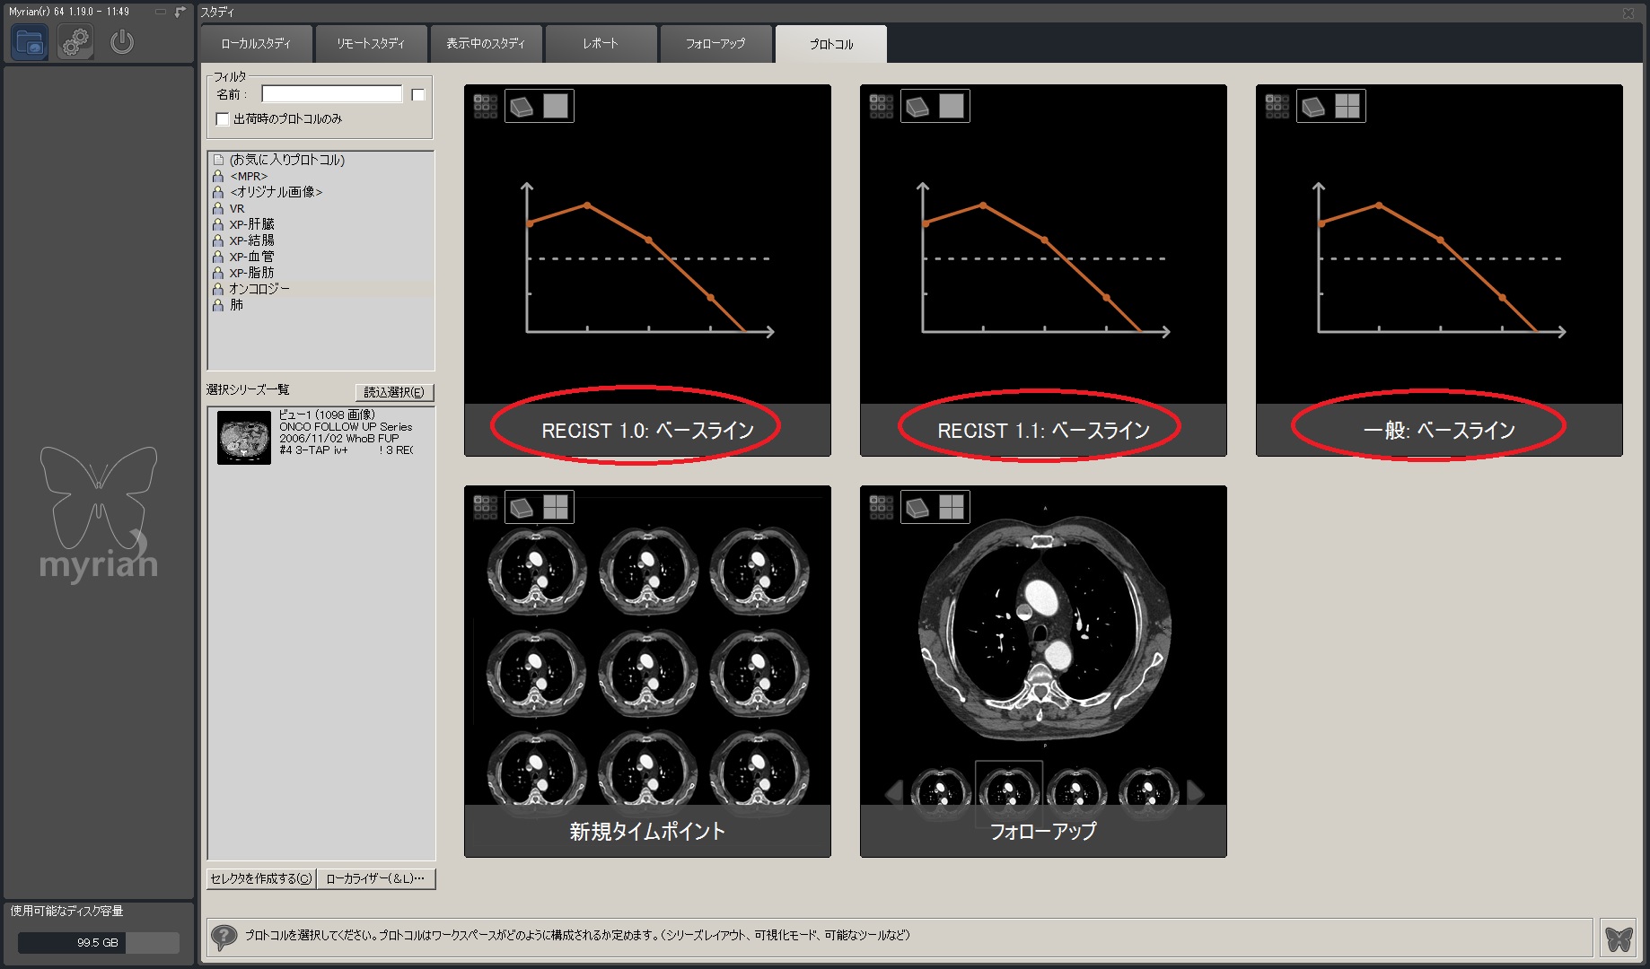Screen dimensions: 1650x969
Task: Click grid dots icon on RECIST 1.0 card
Action: (486, 107)
